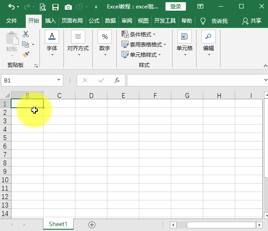The image size is (268, 231).
Task: Click horizontal scrollbar right arrow
Action: pos(259,225)
